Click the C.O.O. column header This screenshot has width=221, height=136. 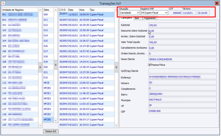[63, 10]
